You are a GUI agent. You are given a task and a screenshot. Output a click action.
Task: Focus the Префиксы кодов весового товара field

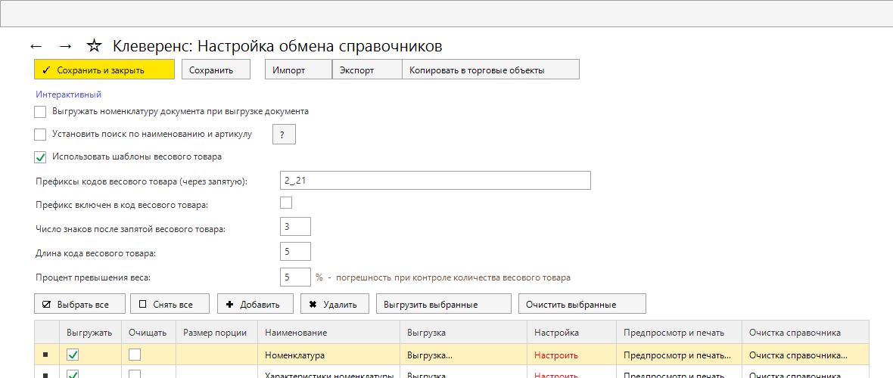pos(435,180)
